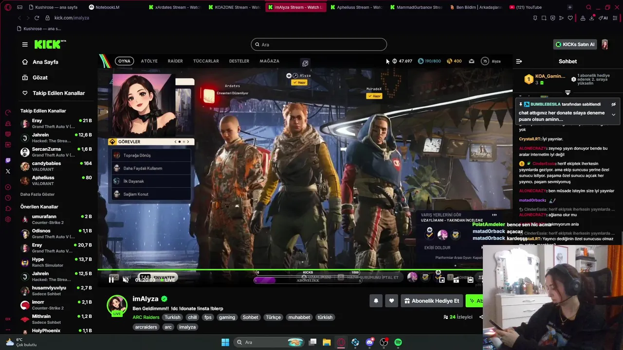Open the Kushirose bookmark
This screenshot has height=350, width=623.
(x=39, y=29)
